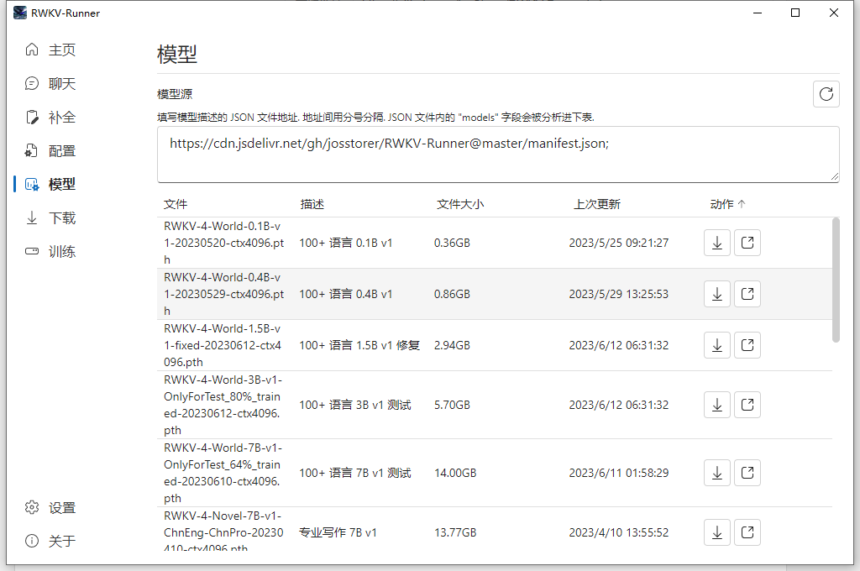Open URL for RWKV-4-World-0.1B model
Viewport: 860px width, 571px height.
click(747, 243)
